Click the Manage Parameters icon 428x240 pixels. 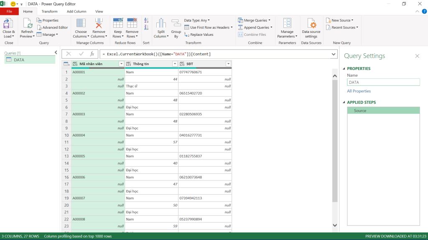pyautogui.click(x=287, y=23)
